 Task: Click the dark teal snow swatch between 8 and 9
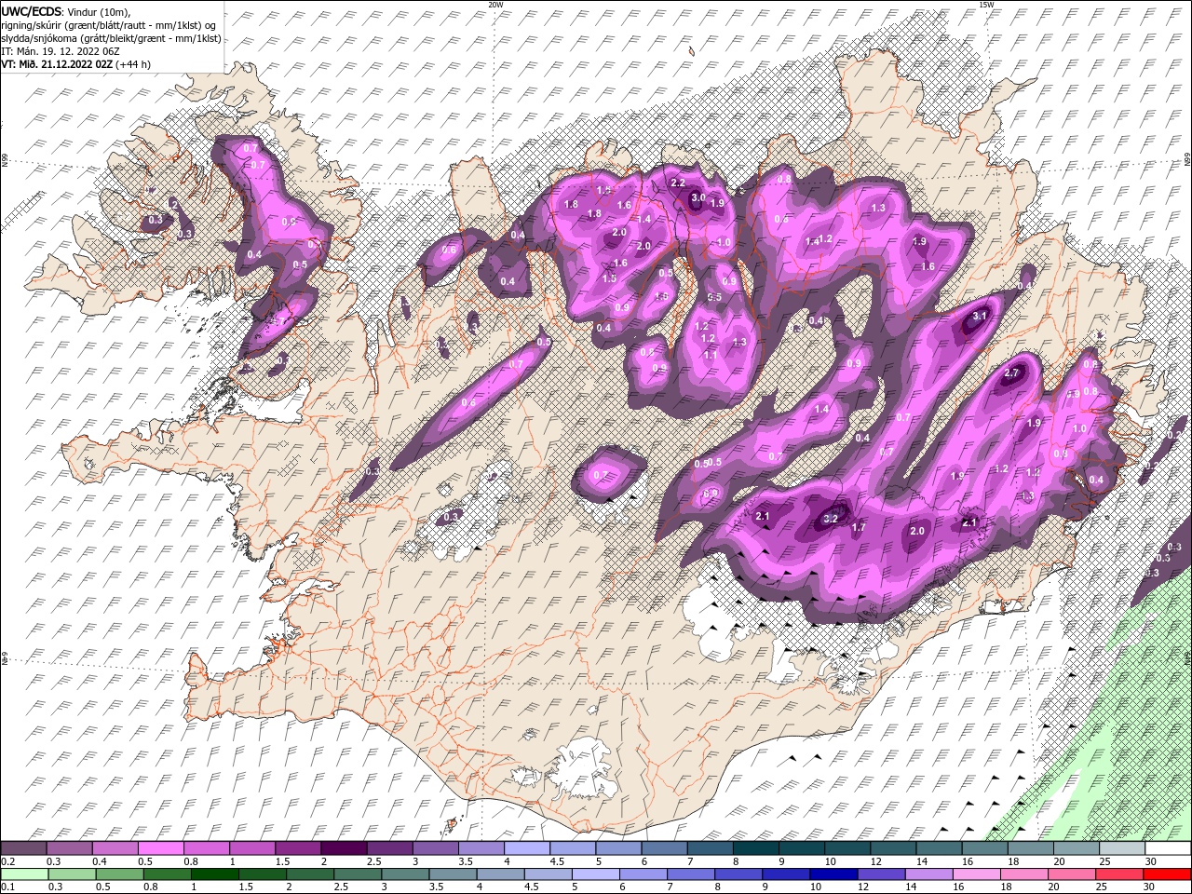(x=756, y=848)
